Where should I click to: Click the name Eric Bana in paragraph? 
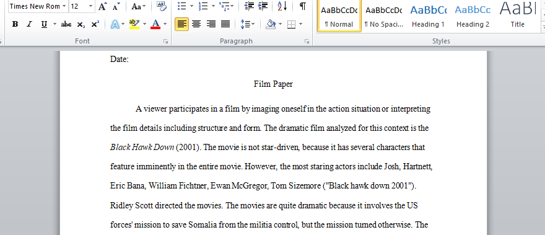coord(127,186)
